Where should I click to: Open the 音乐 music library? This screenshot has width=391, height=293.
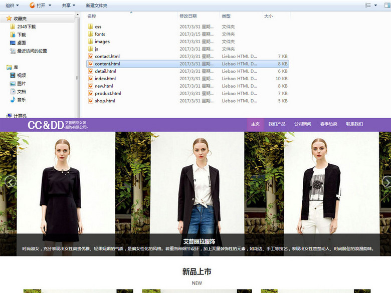(x=18, y=100)
